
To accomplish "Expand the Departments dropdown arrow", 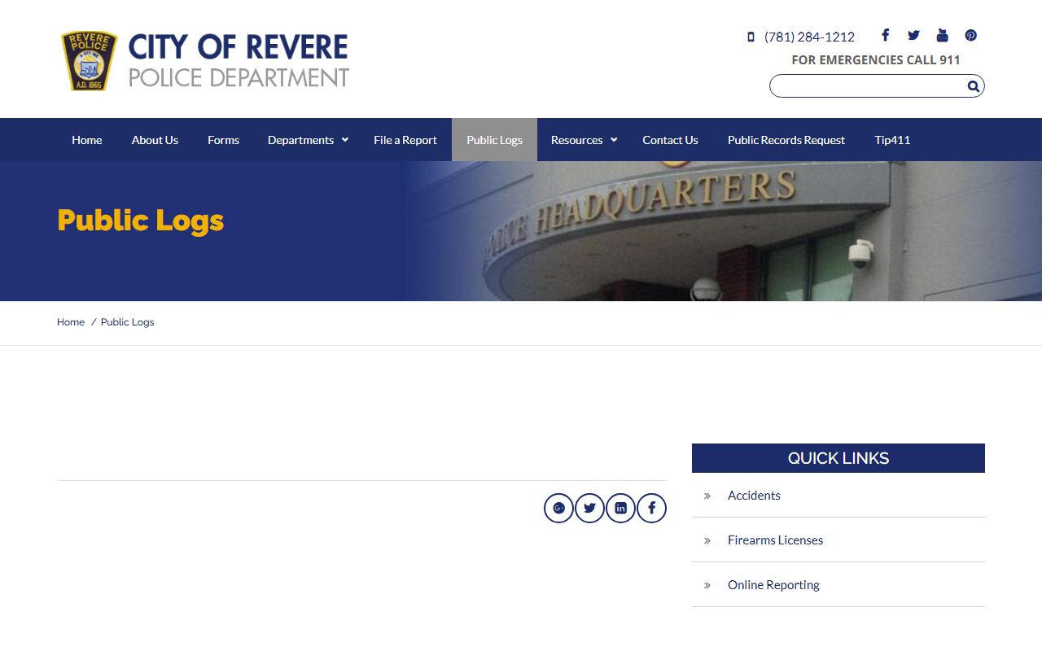I will tap(345, 140).
